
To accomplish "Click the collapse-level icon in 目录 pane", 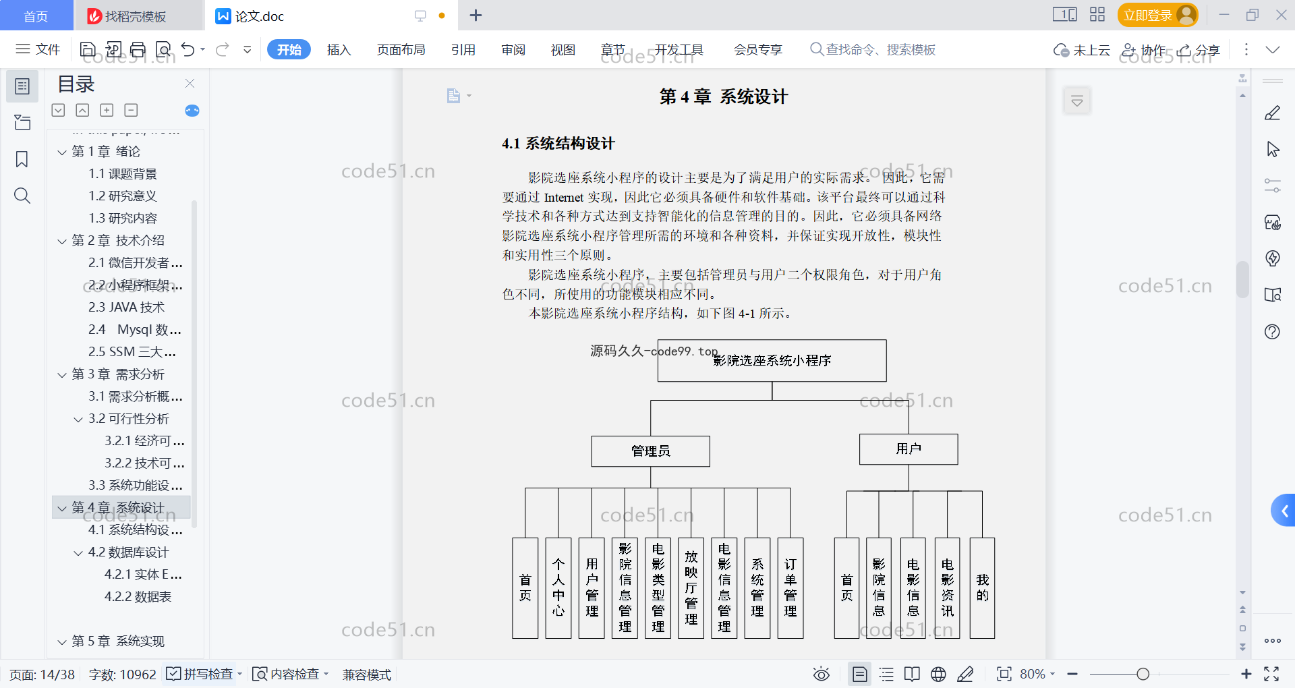I will (x=82, y=110).
